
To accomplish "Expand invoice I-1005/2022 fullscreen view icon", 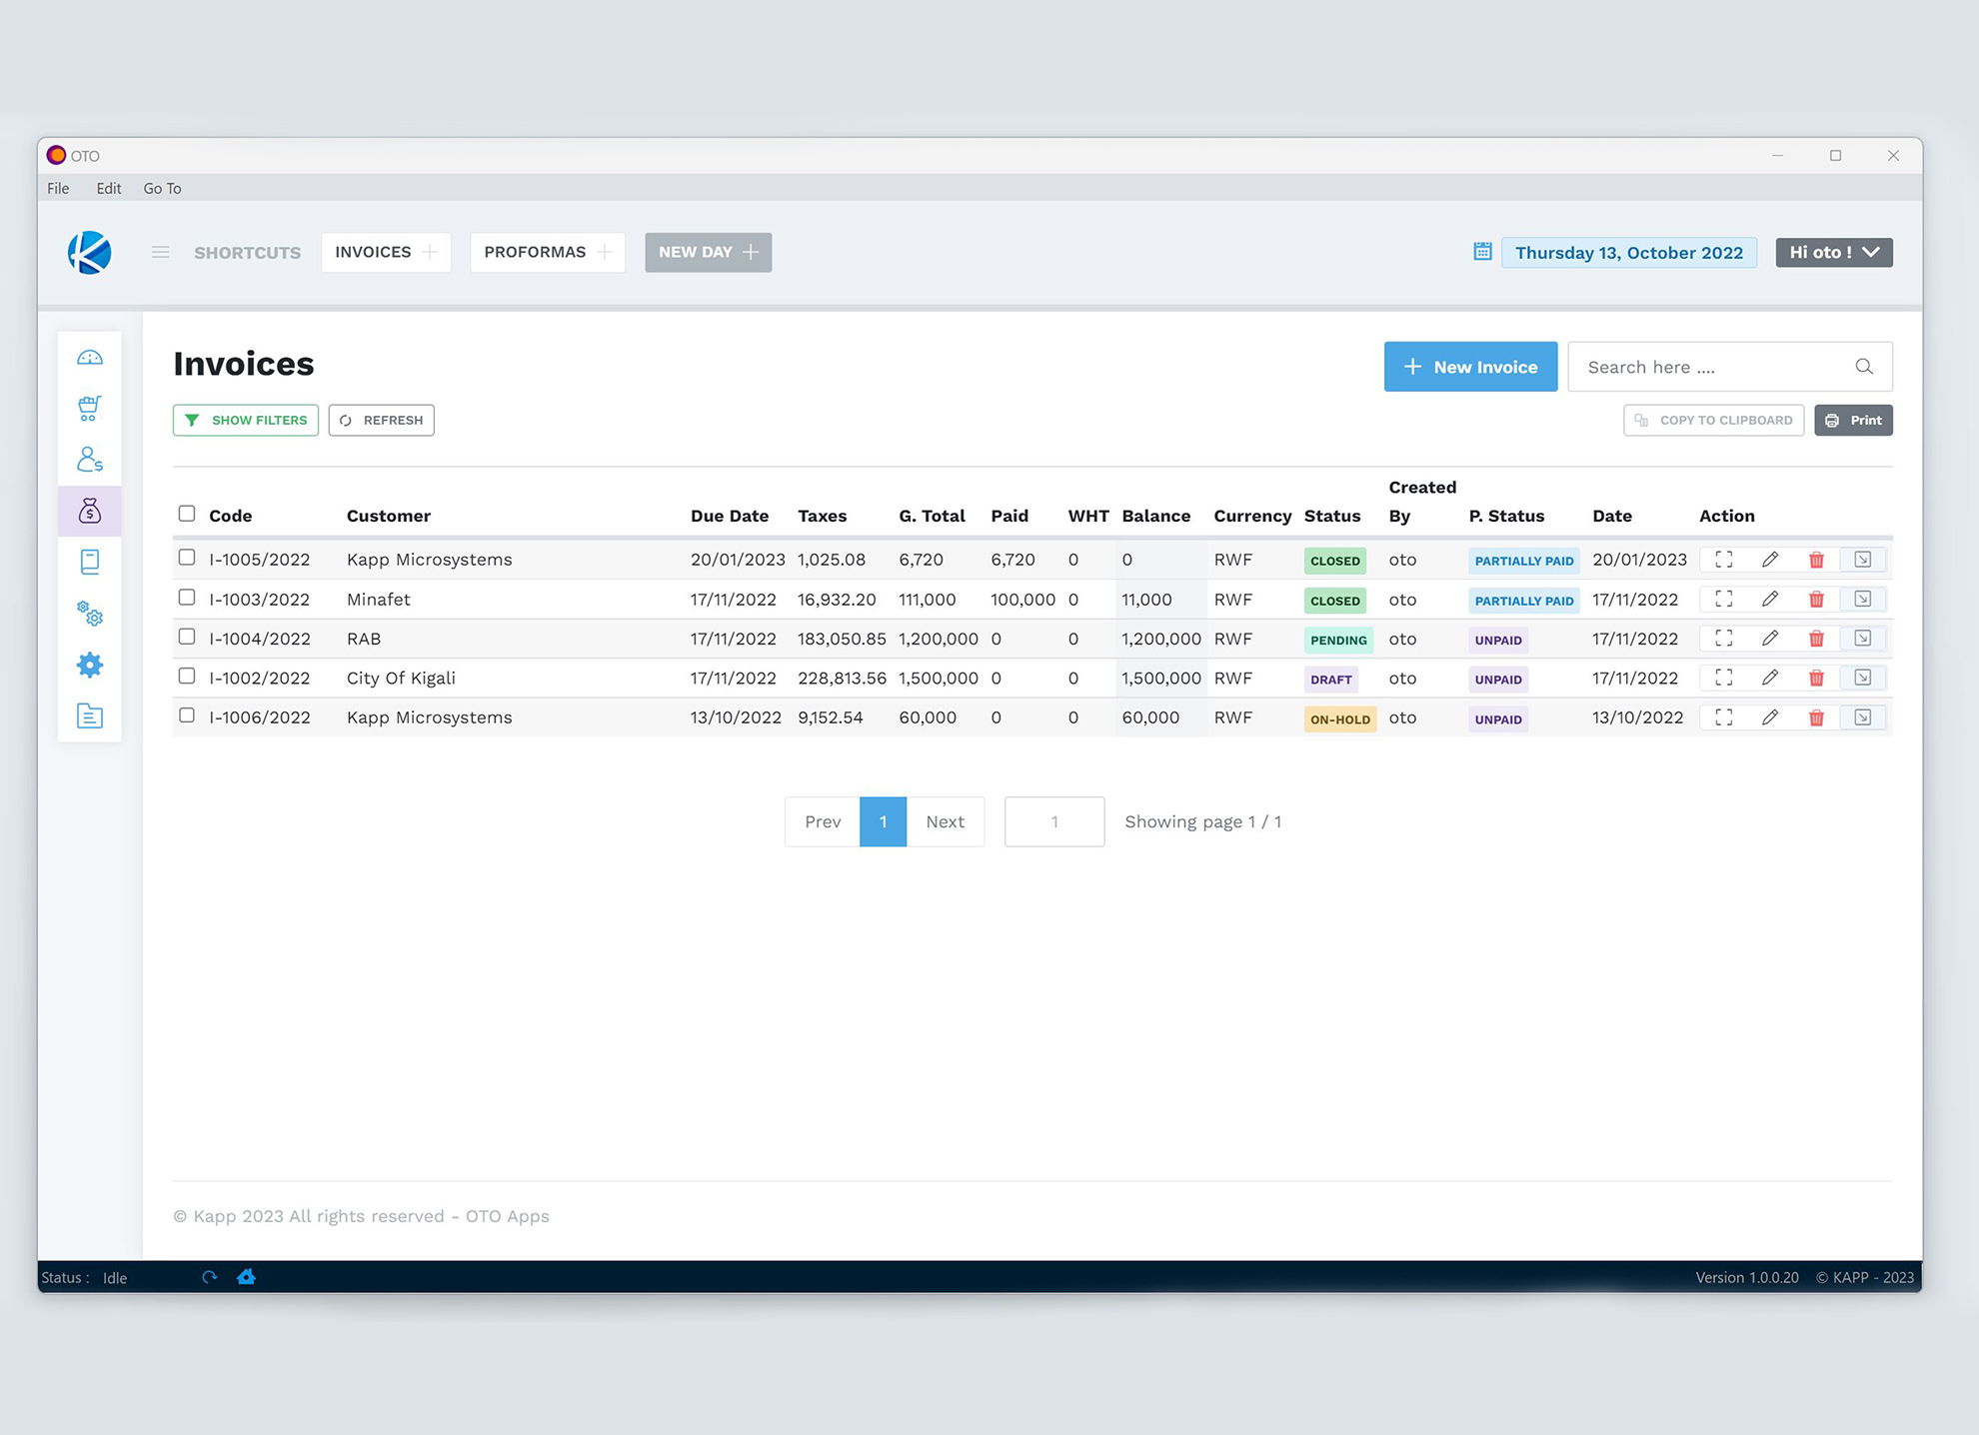I will (1724, 560).
